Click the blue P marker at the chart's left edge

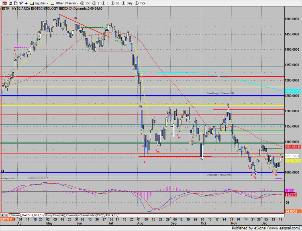pos(2,171)
